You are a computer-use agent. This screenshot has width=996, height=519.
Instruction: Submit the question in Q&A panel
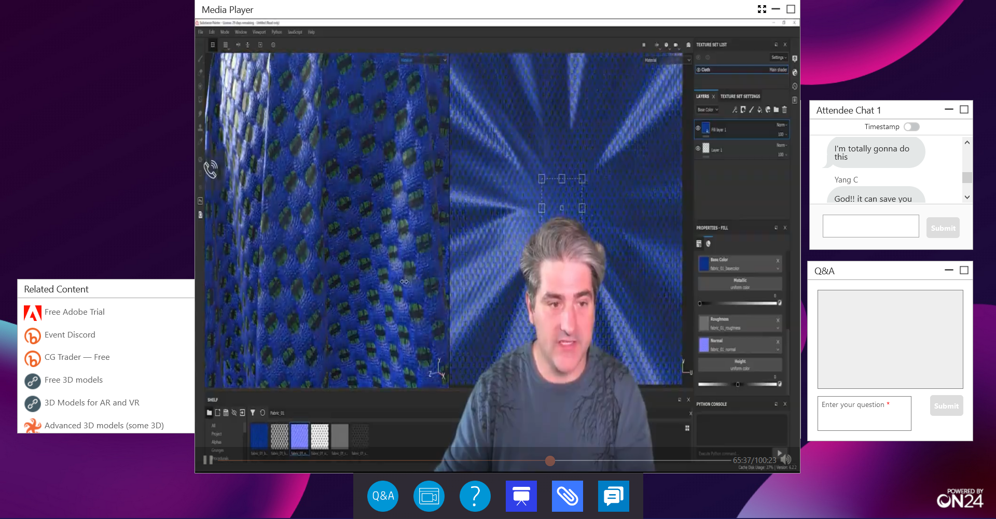click(946, 406)
